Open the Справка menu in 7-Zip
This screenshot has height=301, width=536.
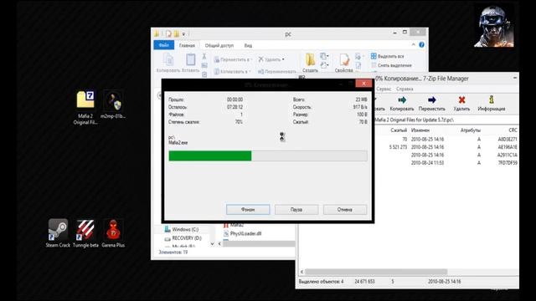[x=405, y=89]
